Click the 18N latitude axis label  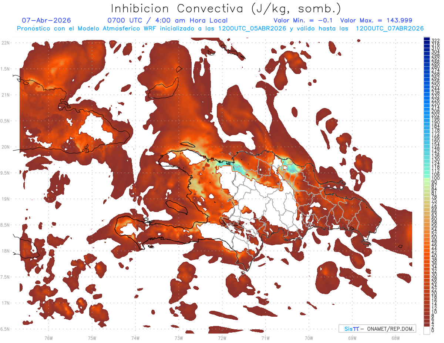6,251
